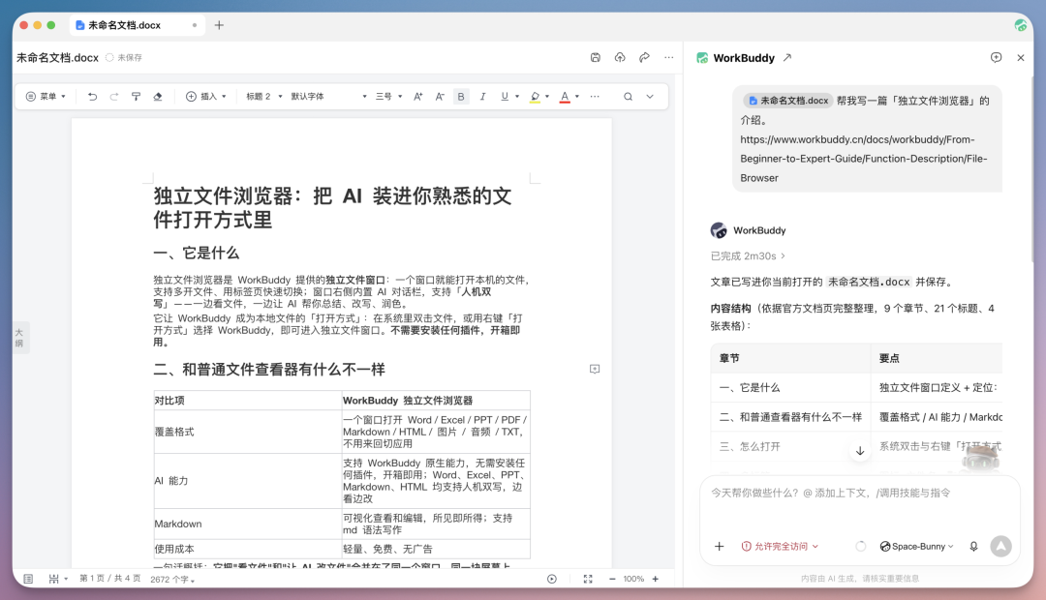
Task: Close the WorkBuddy side panel
Action: click(1021, 58)
